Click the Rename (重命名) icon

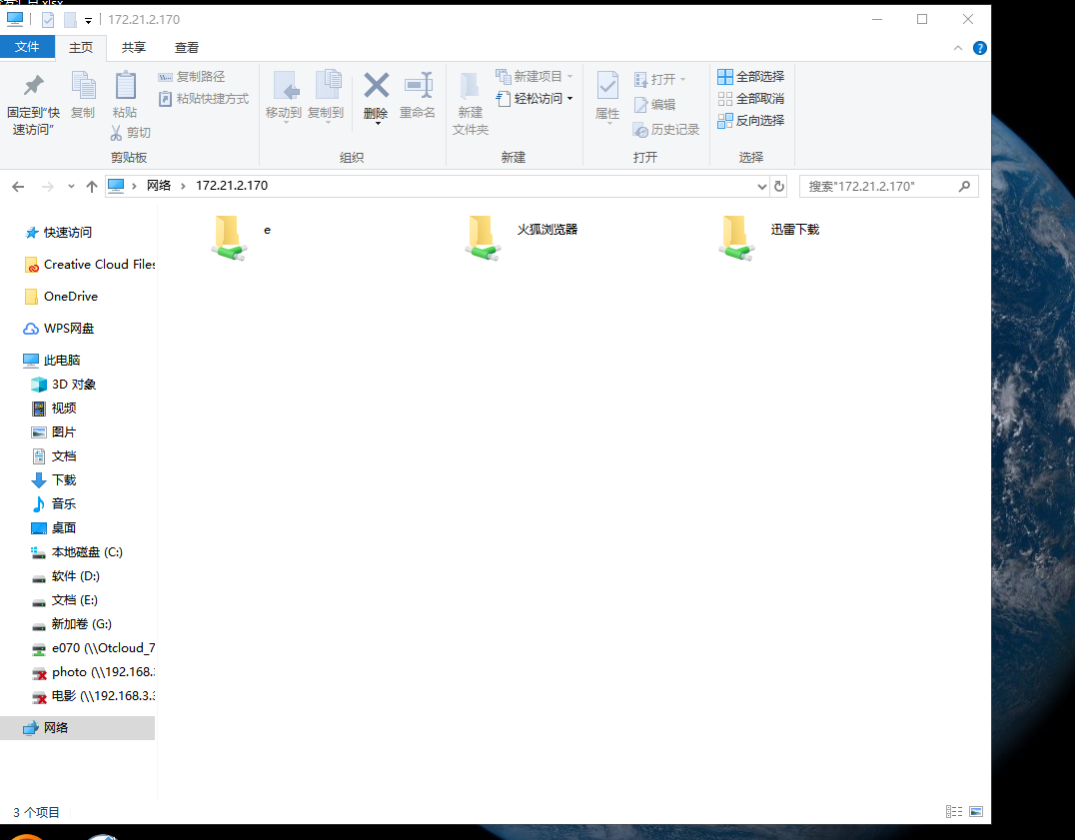(418, 86)
